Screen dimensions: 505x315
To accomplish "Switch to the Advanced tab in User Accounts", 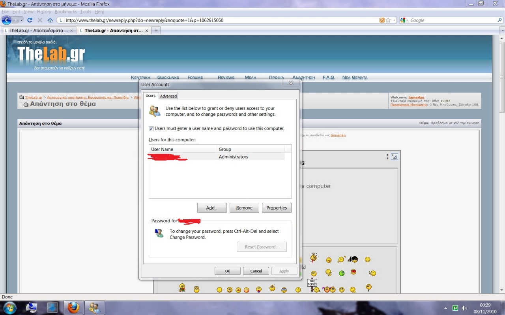I will pyautogui.click(x=168, y=96).
